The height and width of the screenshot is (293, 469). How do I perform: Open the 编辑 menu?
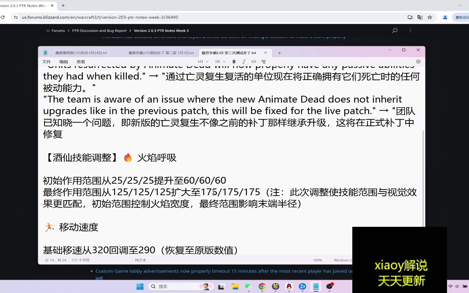coord(64,62)
